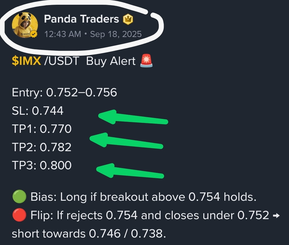Select the Entry: 0.752–0.756 line
Screen dimensions: 289x245
pyautogui.click(x=65, y=92)
